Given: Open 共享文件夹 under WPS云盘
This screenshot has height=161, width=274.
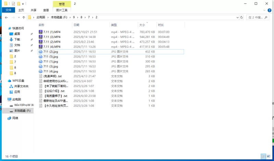Looking at the screenshot, I should 21,86.
